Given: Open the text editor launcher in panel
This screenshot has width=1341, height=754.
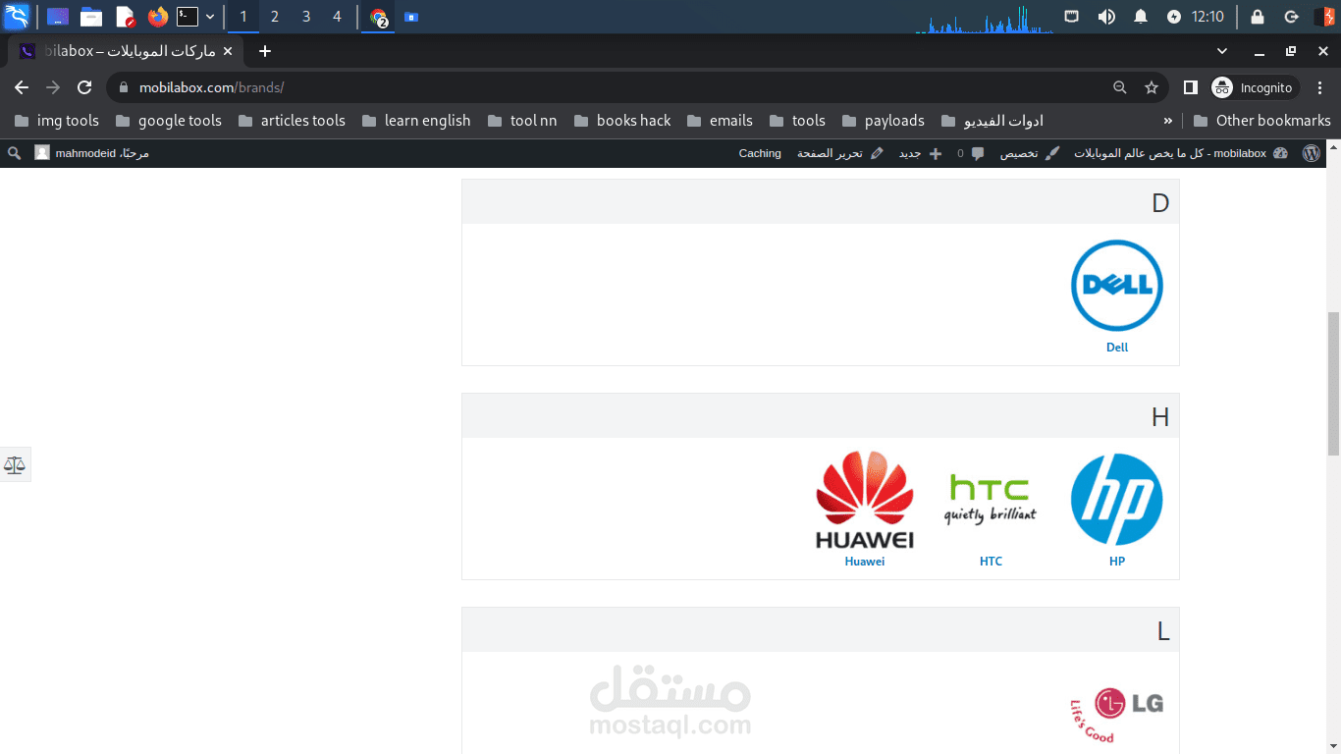Looking at the screenshot, I should 125,17.
